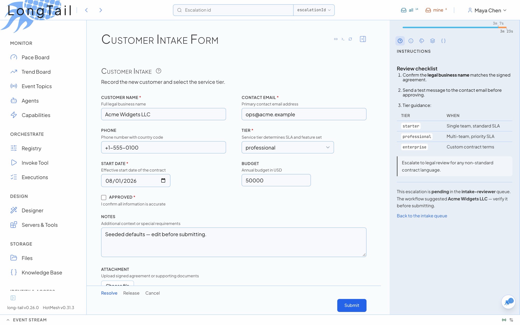The width and height of the screenshot is (520, 325).
Task: Click into the Notes textarea
Action: (x=233, y=242)
